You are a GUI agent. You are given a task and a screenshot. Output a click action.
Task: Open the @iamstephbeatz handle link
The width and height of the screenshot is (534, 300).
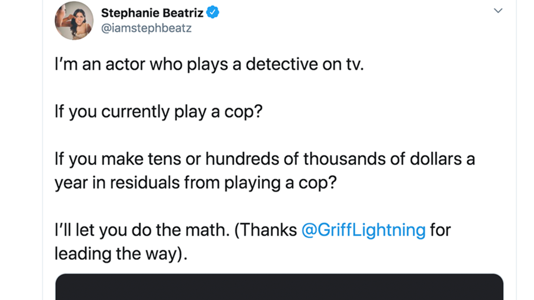click(x=146, y=28)
